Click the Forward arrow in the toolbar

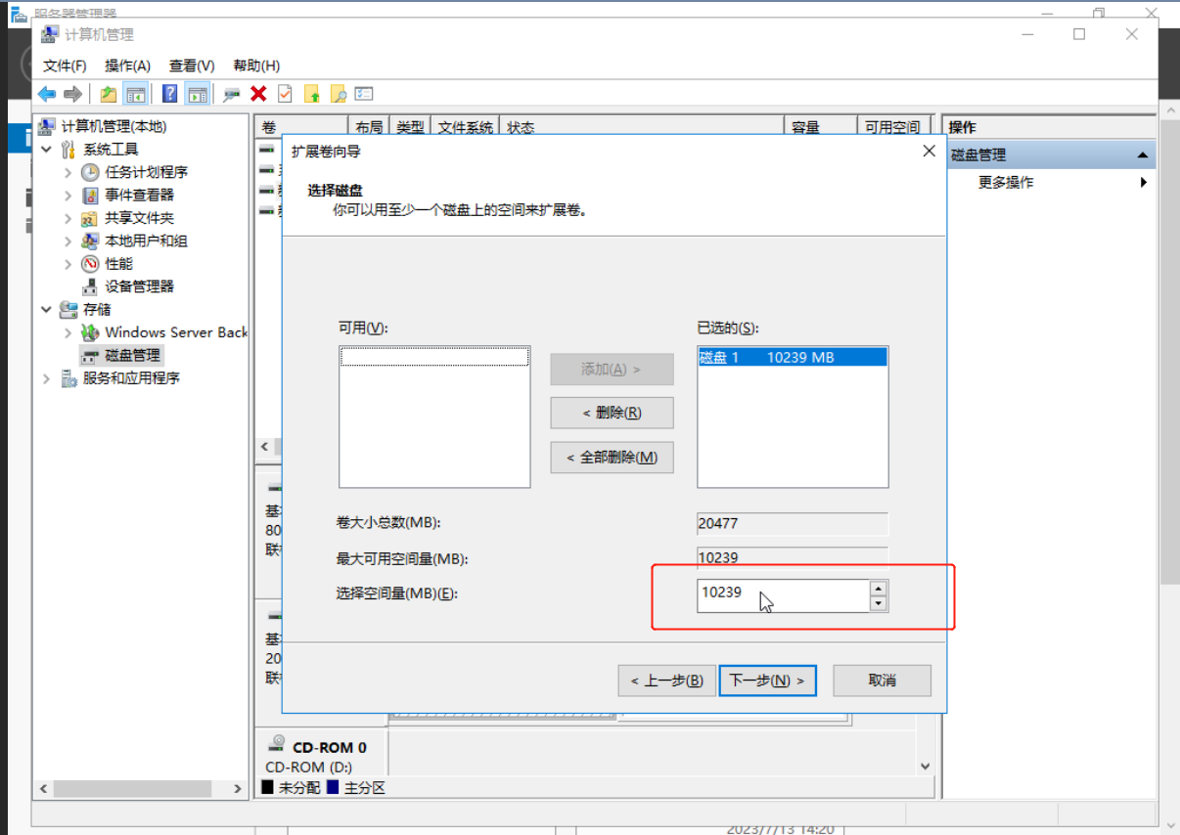[72, 94]
